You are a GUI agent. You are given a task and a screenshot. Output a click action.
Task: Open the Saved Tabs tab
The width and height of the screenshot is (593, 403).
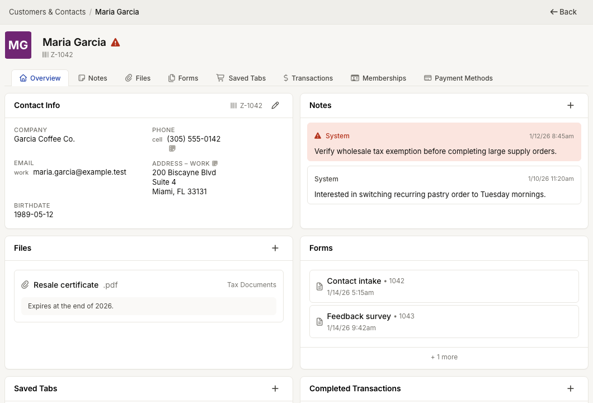click(241, 78)
